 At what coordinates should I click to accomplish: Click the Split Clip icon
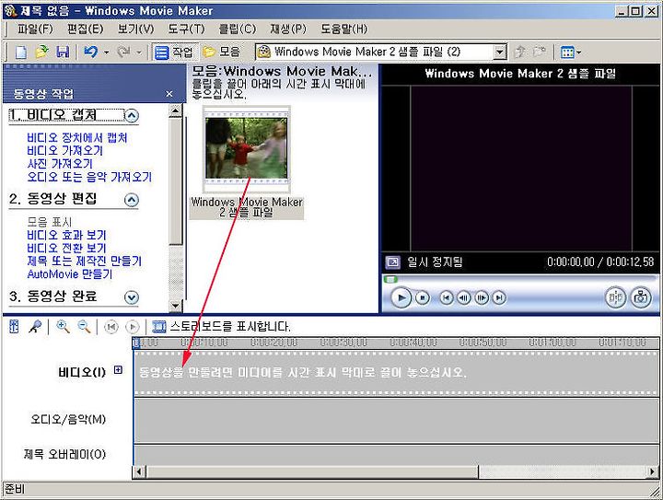[x=615, y=297]
